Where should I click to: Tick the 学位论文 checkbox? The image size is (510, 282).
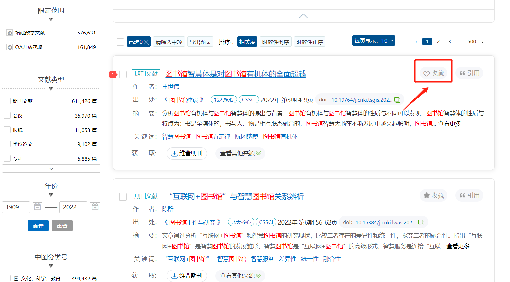pyautogui.click(x=7, y=144)
